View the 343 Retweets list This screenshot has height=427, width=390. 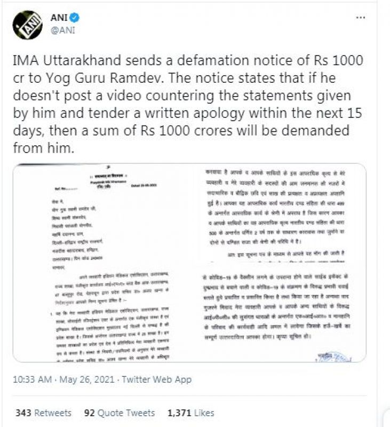[x=44, y=413]
